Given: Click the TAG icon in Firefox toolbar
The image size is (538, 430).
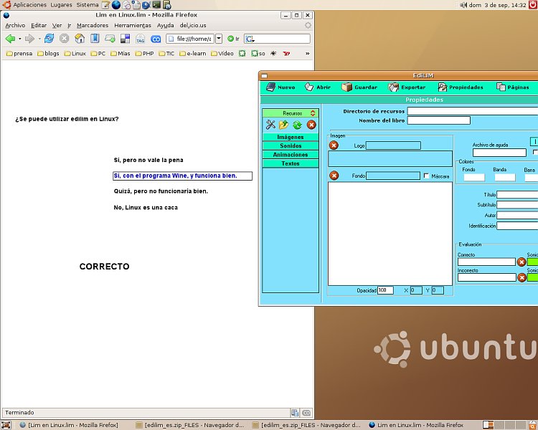Looking at the screenshot, I should (x=141, y=39).
